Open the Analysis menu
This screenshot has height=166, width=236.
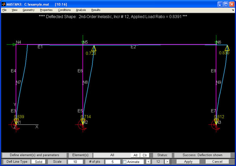click(x=81, y=10)
